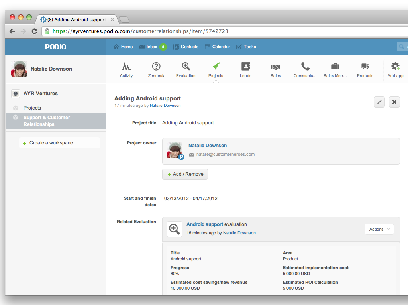Open the Android support evaluation link
The image size is (408, 305).
(x=205, y=224)
